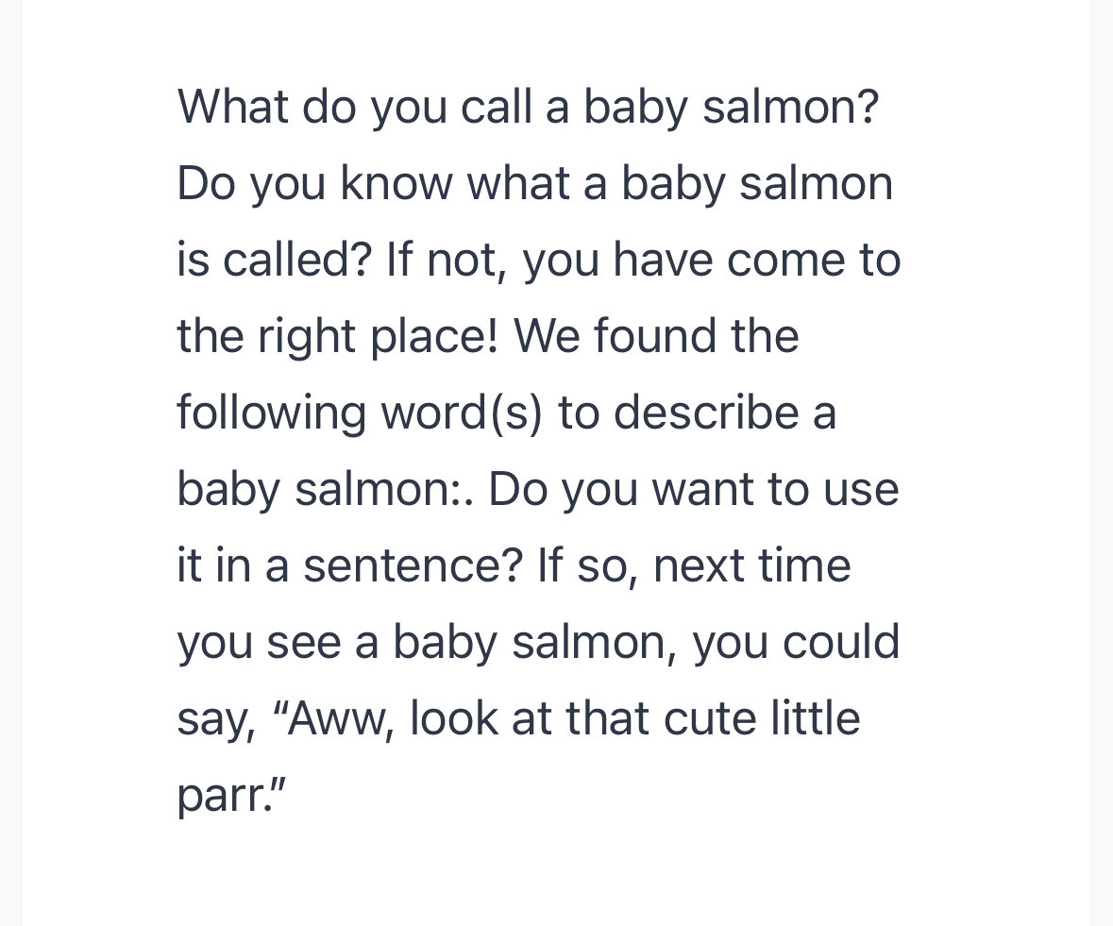Image resolution: width=1113 pixels, height=926 pixels.
Task: Click the word 'say,' before the quote
Action: point(217,720)
